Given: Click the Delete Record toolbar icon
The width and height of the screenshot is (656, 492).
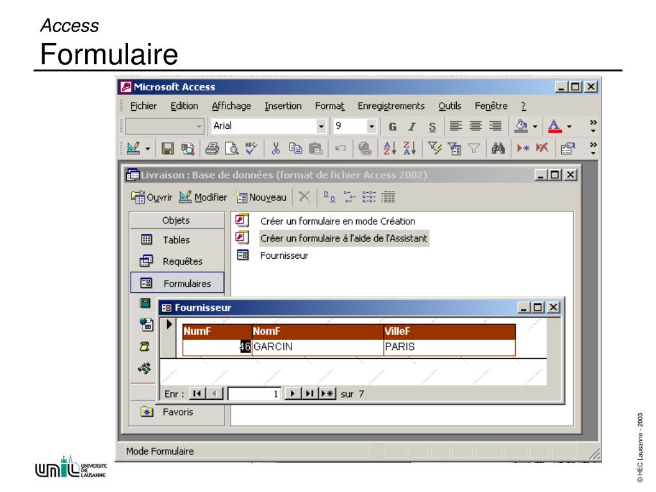Looking at the screenshot, I should point(542,149).
